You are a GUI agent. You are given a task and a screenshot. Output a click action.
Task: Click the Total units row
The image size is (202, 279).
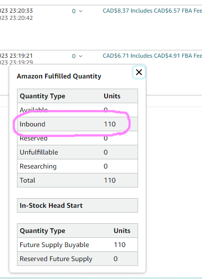(78, 180)
